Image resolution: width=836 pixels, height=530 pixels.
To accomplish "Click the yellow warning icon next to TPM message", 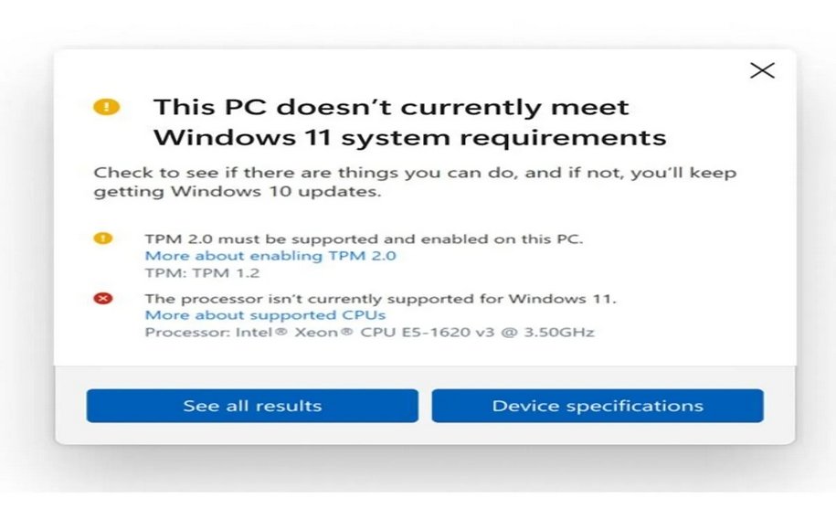I will pyautogui.click(x=103, y=238).
